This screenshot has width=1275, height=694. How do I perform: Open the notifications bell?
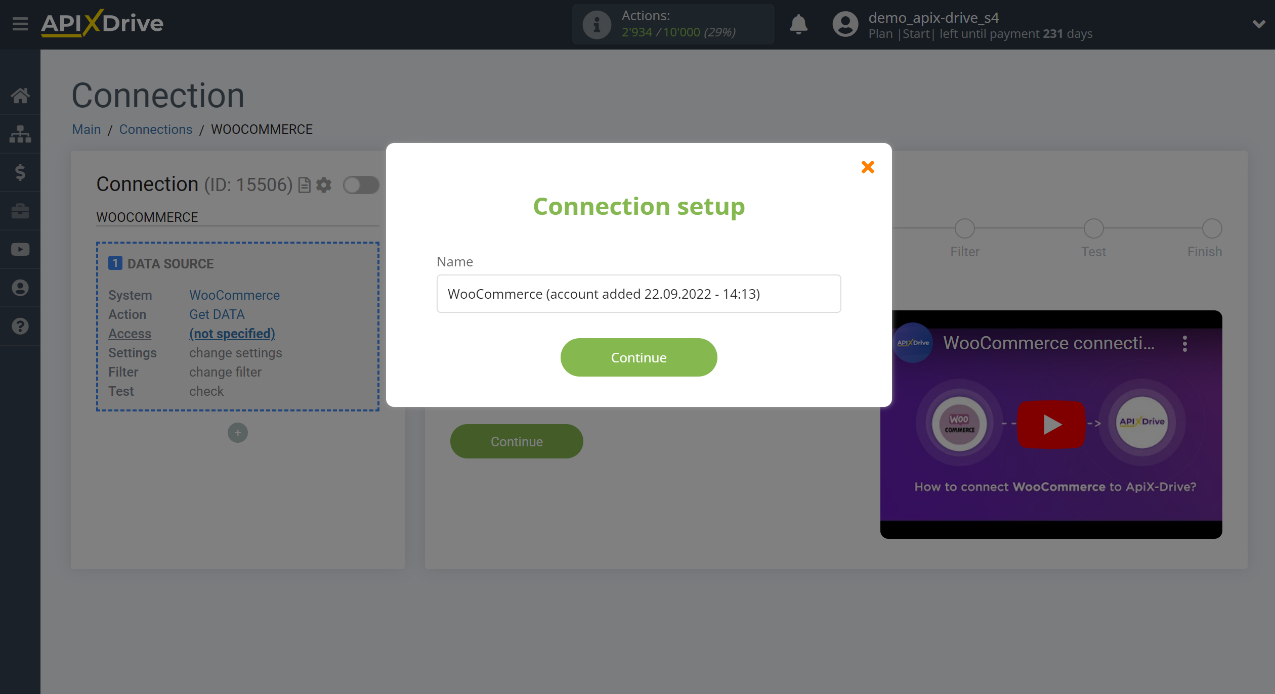pyautogui.click(x=798, y=24)
